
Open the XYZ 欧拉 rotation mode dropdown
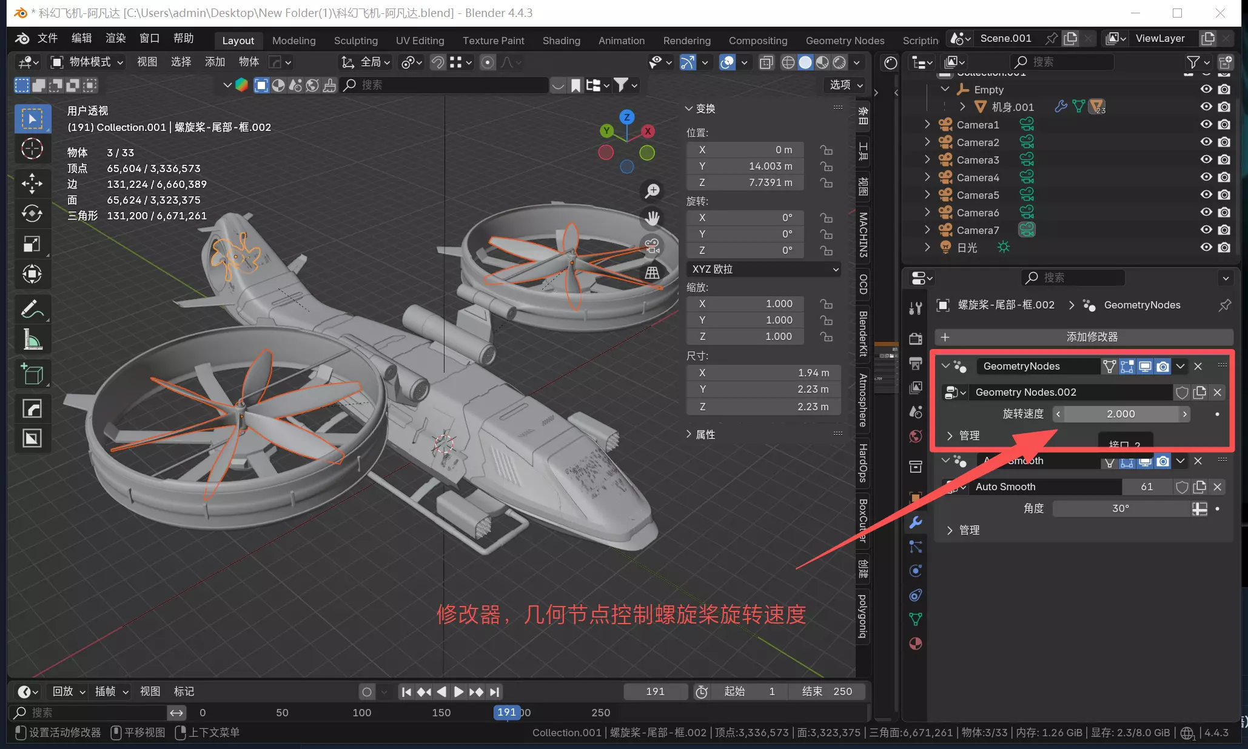coord(764,269)
